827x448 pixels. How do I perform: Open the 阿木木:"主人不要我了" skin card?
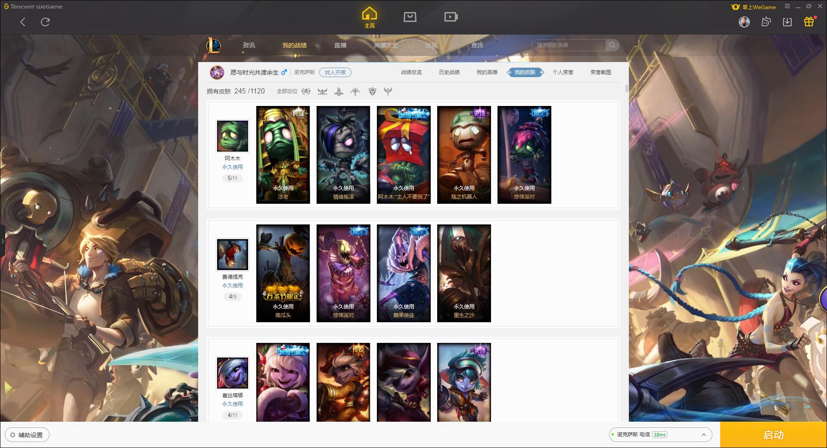click(x=404, y=155)
